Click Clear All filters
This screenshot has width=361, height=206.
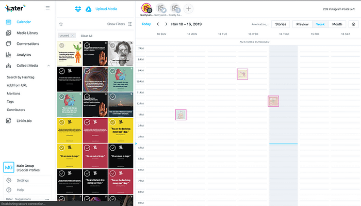(86, 36)
